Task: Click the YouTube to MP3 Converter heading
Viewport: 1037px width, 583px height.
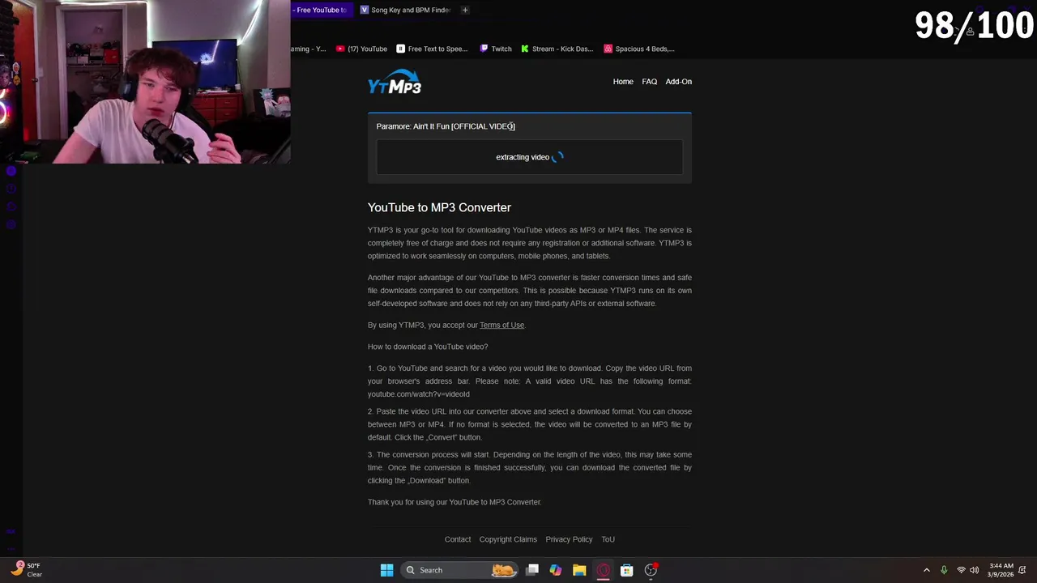Action: tap(439, 207)
